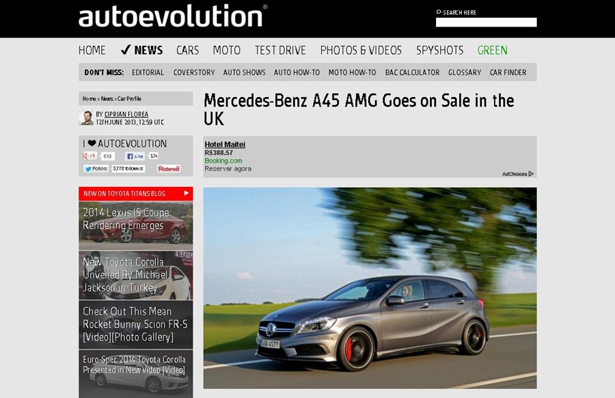Click the Facebook Like button
Screen dimensions: 615x398
135,156
